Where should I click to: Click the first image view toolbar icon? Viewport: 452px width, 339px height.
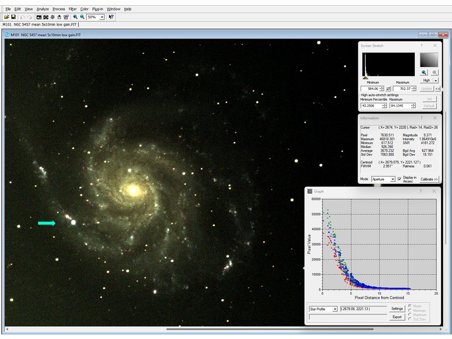(39, 17)
